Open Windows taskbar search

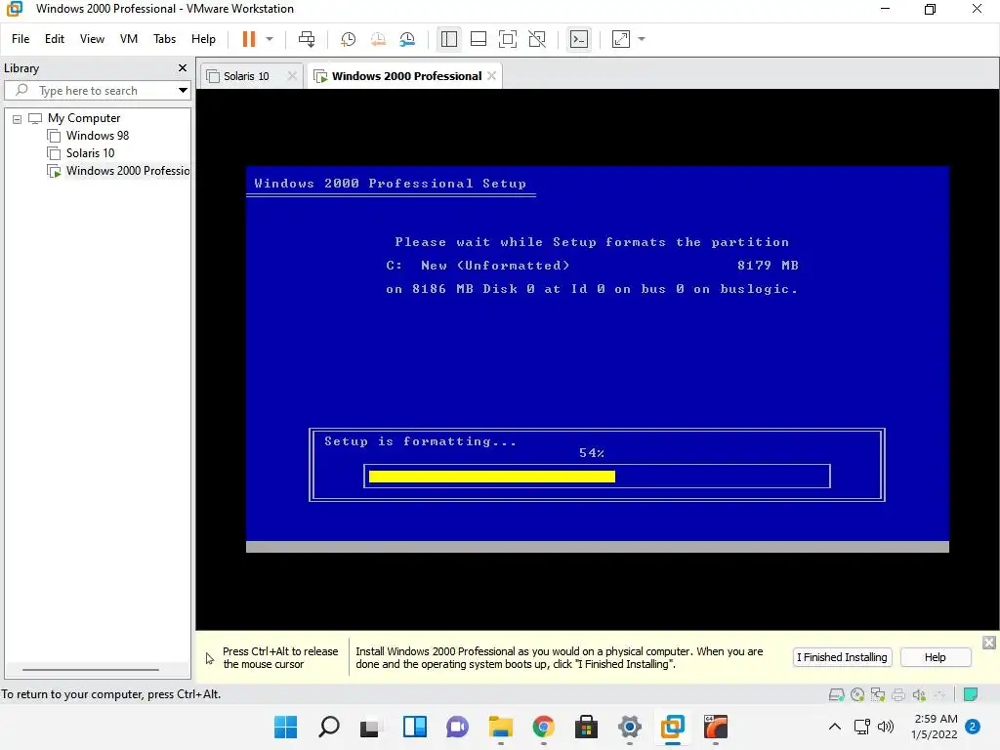point(329,727)
